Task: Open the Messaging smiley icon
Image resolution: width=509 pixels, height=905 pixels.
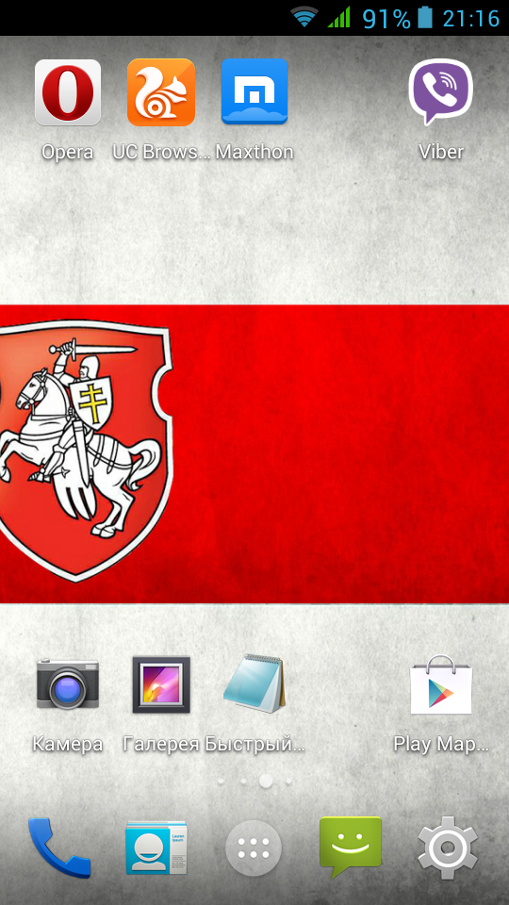Action: tap(351, 847)
